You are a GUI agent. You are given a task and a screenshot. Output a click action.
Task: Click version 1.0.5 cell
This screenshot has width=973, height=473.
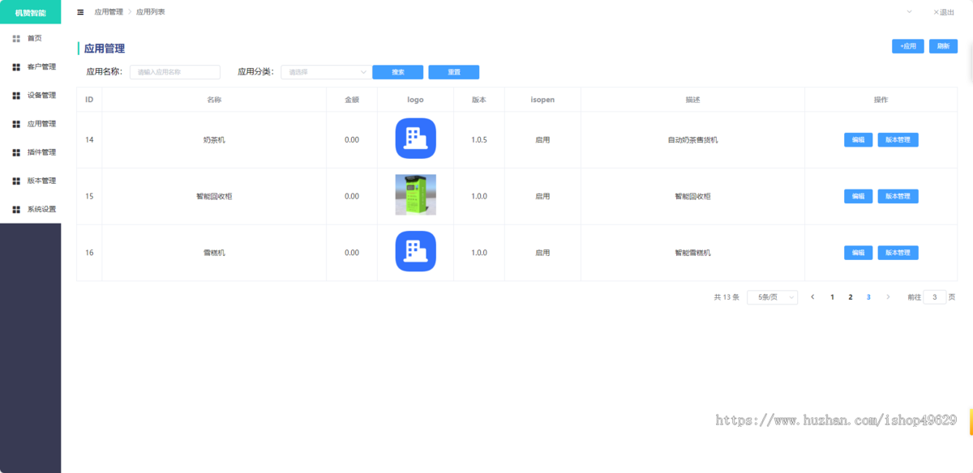click(479, 140)
